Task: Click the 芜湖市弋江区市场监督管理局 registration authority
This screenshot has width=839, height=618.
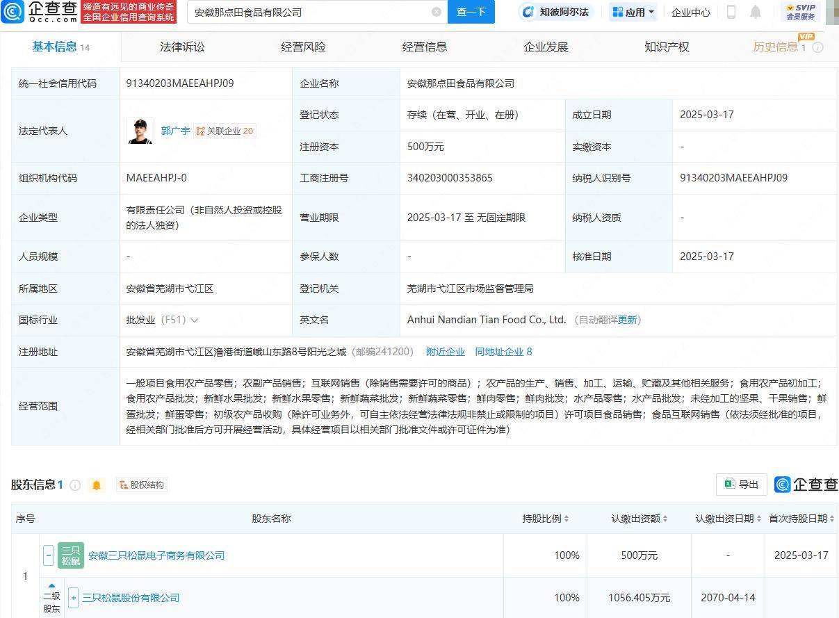Action: [471, 288]
